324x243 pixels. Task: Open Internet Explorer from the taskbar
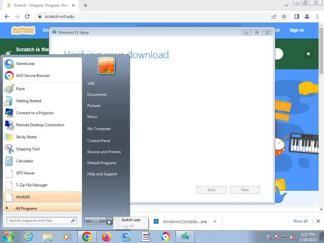(28, 237)
